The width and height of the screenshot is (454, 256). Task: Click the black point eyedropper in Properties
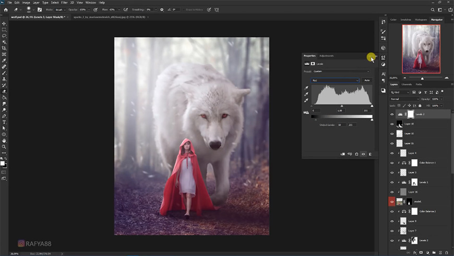tap(306, 88)
